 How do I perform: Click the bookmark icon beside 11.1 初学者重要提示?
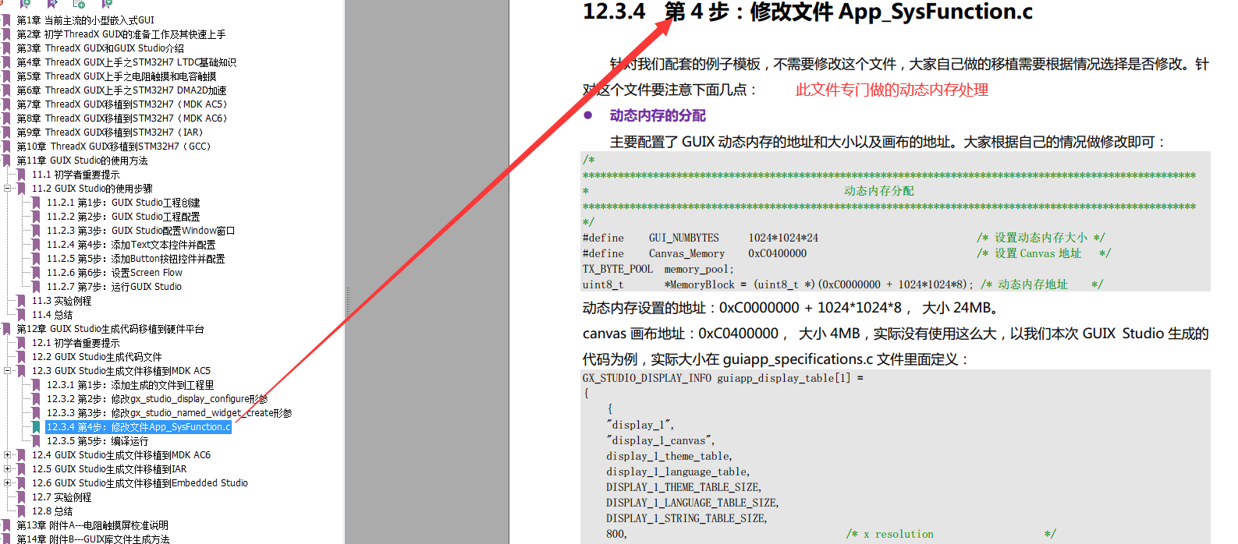(21, 175)
